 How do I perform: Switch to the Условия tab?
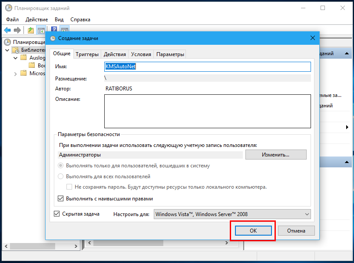pyautogui.click(x=141, y=54)
